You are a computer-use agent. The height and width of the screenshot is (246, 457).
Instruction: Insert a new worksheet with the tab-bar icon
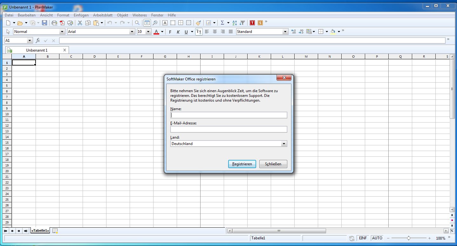pyautogui.click(x=55, y=231)
